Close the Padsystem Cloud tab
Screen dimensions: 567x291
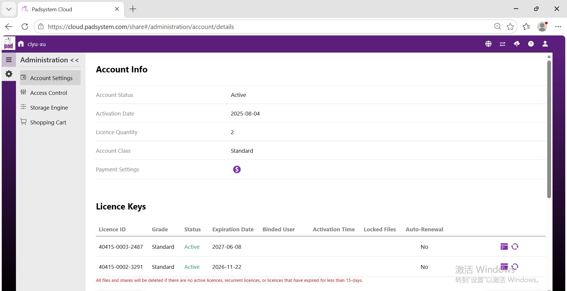point(117,9)
